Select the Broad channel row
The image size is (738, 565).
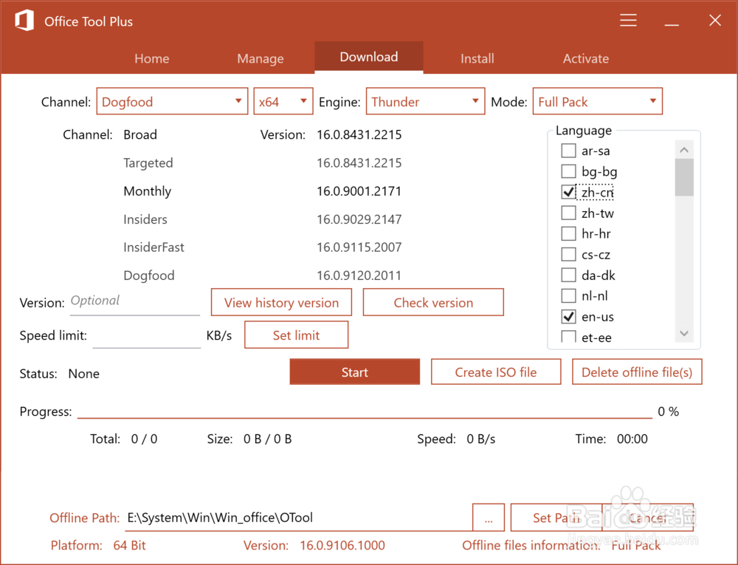coord(140,134)
